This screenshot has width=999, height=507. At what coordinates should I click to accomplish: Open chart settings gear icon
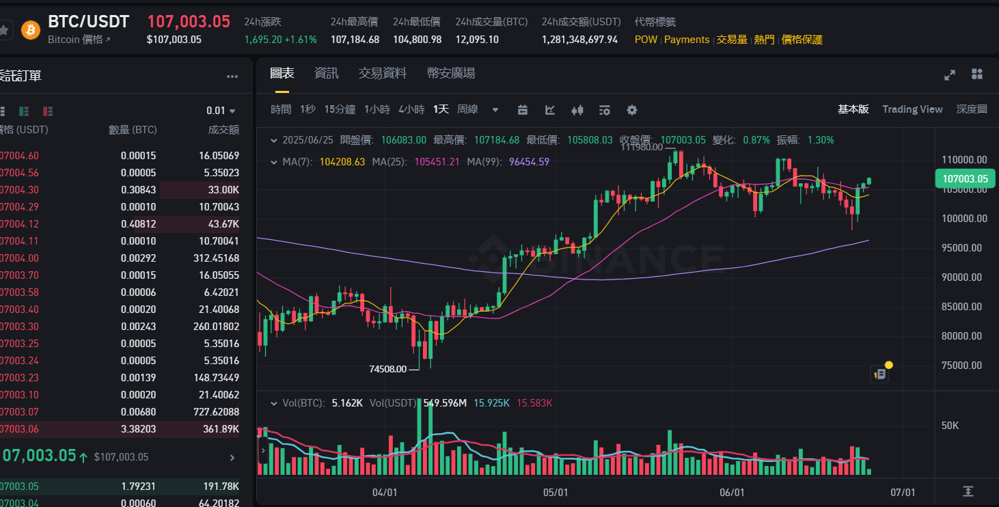pyautogui.click(x=632, y=110)
